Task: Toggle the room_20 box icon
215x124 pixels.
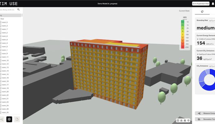Action: click(x=1, y=92)
